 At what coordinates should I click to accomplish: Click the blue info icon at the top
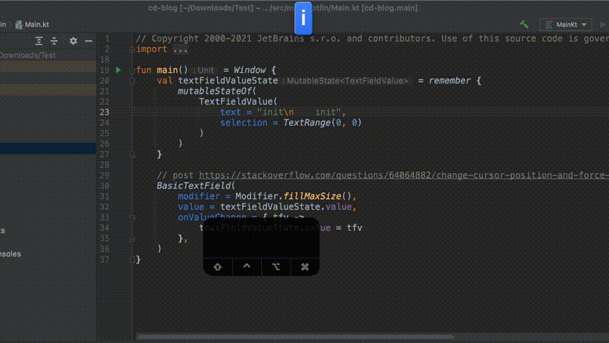(x=304, y=18)
